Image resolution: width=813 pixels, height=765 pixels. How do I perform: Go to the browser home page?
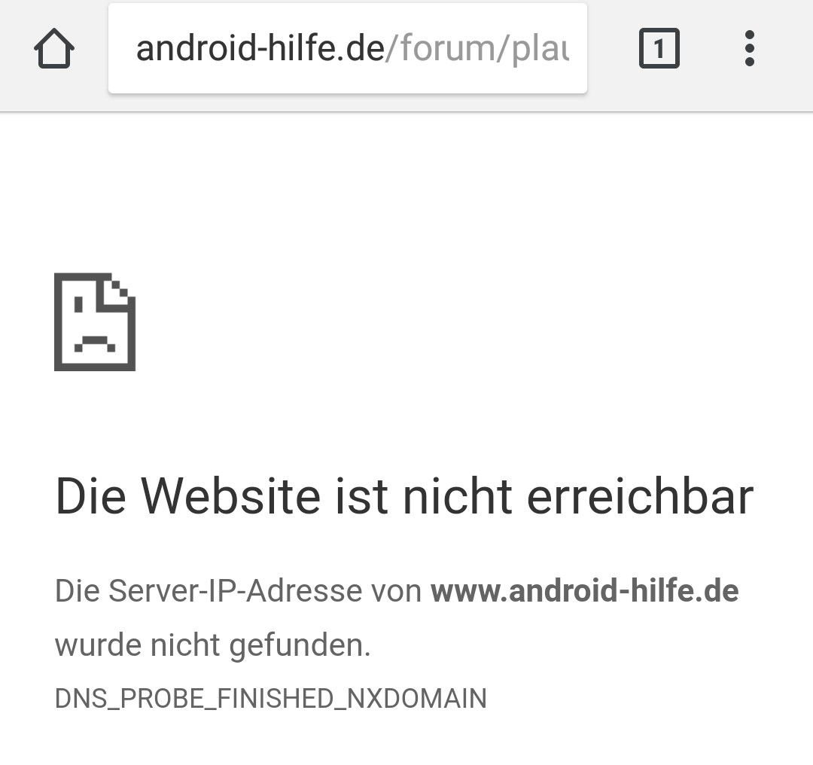54,48
